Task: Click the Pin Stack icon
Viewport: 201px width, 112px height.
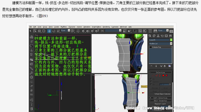Action: coord(151,66)
